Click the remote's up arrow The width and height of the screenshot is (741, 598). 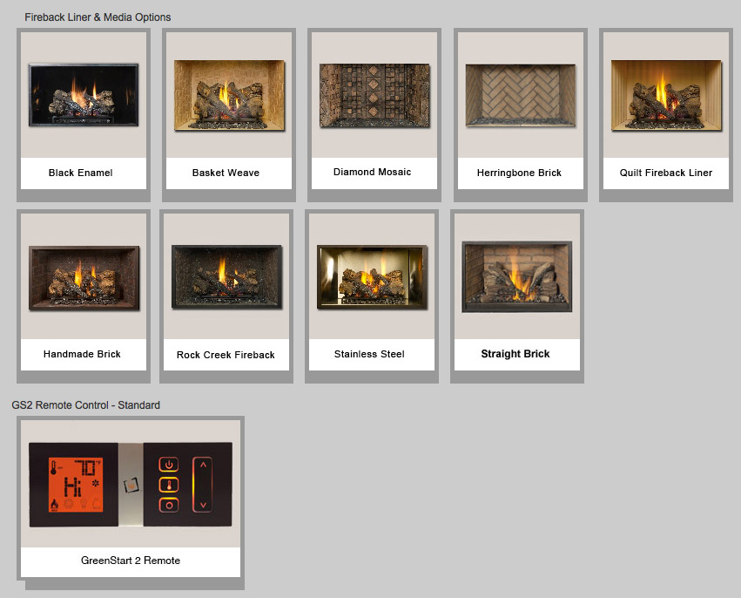click(203, 465)
